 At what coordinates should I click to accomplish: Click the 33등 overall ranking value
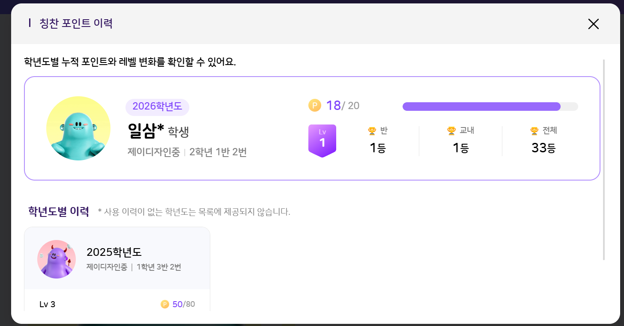point(543,148)
